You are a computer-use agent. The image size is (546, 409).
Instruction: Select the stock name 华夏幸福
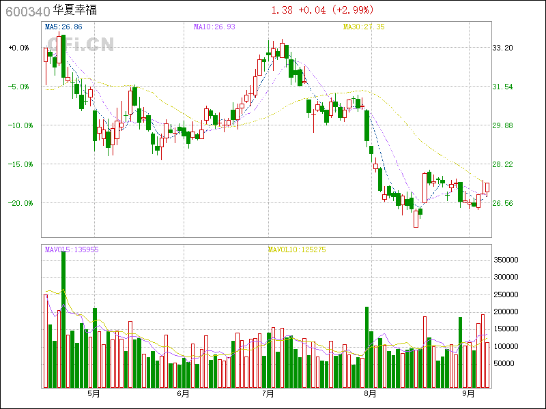pos(78,12)
